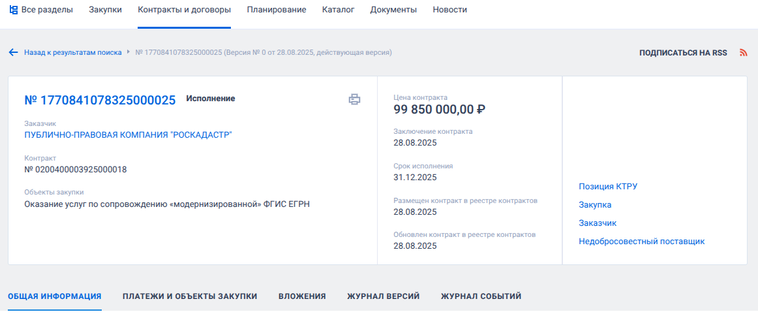The width and height of the screenshot is (758, 314).
Task: Click the printer icon to print contract
Action: tap(354, 99)
